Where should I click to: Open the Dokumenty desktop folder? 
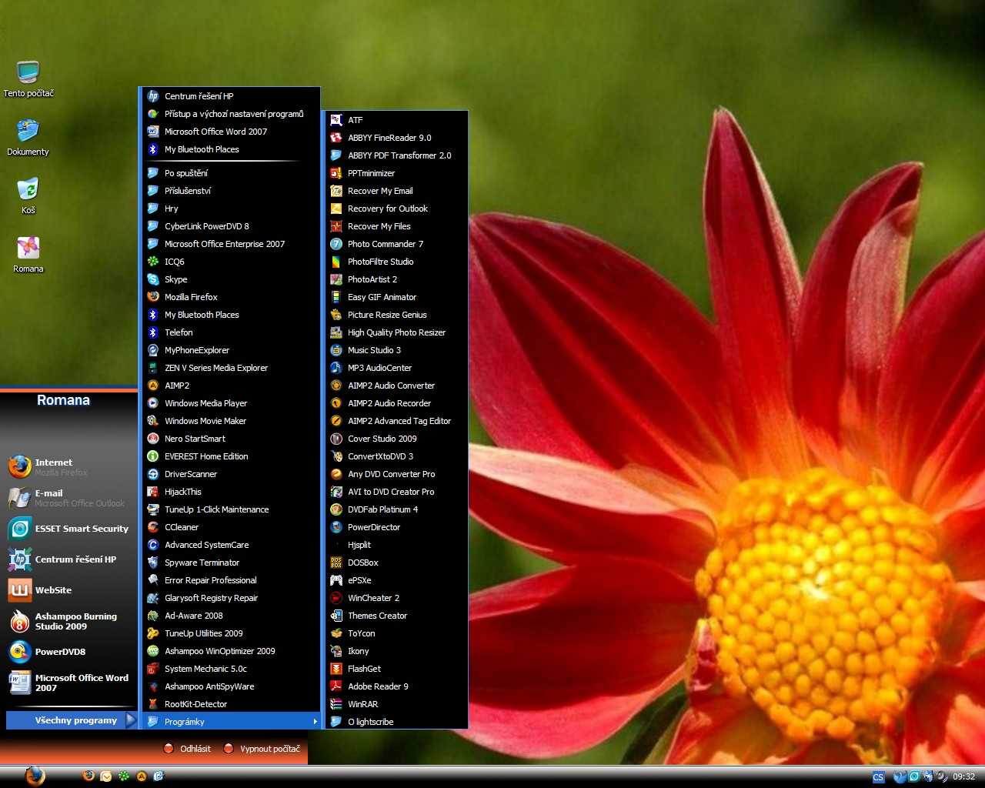(28, 132)
